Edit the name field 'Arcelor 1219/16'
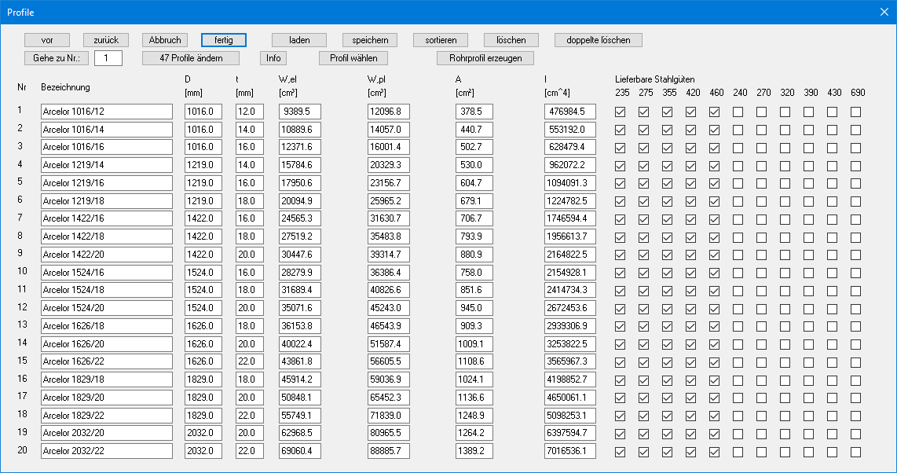Image resolution: width=897 pixels, height=473 pixels. point(107,183)
